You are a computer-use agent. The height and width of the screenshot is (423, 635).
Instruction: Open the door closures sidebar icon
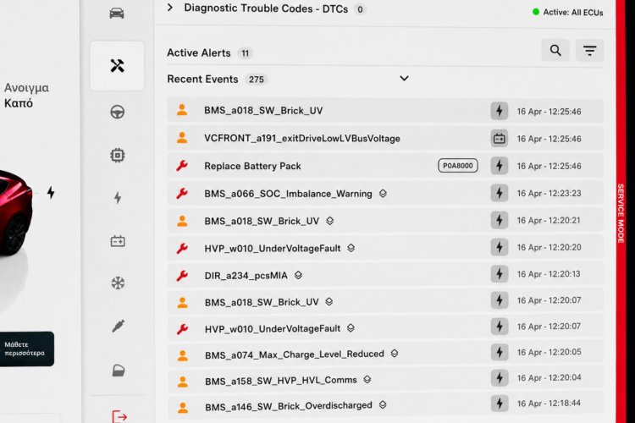(x=119, y=371)
